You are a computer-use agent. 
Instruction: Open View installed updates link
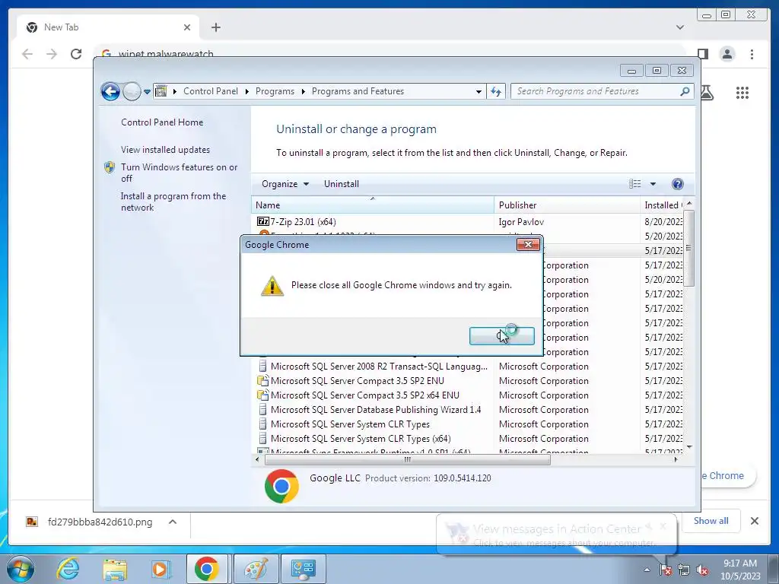[x=165, y=150]
